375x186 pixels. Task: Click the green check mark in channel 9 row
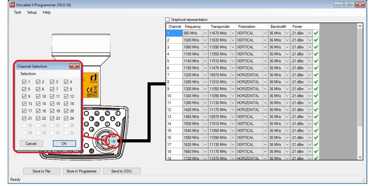coord(316,89)
